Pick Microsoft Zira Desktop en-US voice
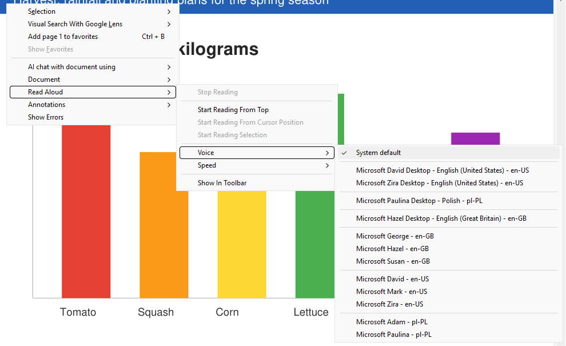The width and height of the screenshot is (566, 346). tap(449, 183)
